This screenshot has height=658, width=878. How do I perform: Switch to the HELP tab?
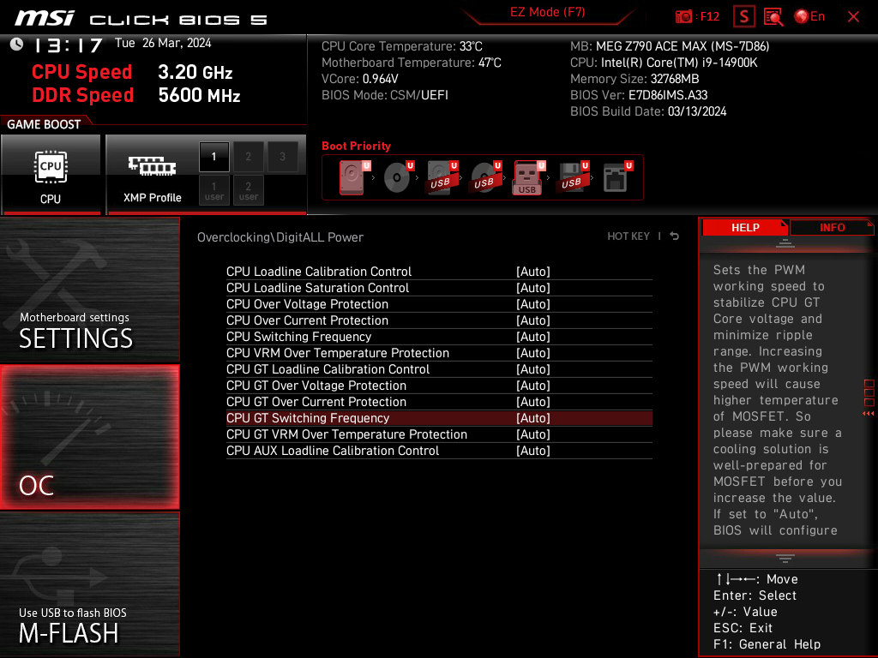pyautogui.click(x=745, y=228)
